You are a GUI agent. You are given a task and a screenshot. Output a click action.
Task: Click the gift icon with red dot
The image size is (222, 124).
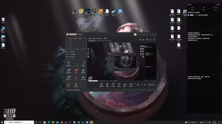[140, 39]
